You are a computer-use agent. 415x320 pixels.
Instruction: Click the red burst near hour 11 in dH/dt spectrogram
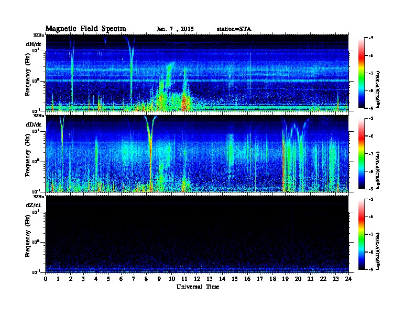click(x=185, y=104)
